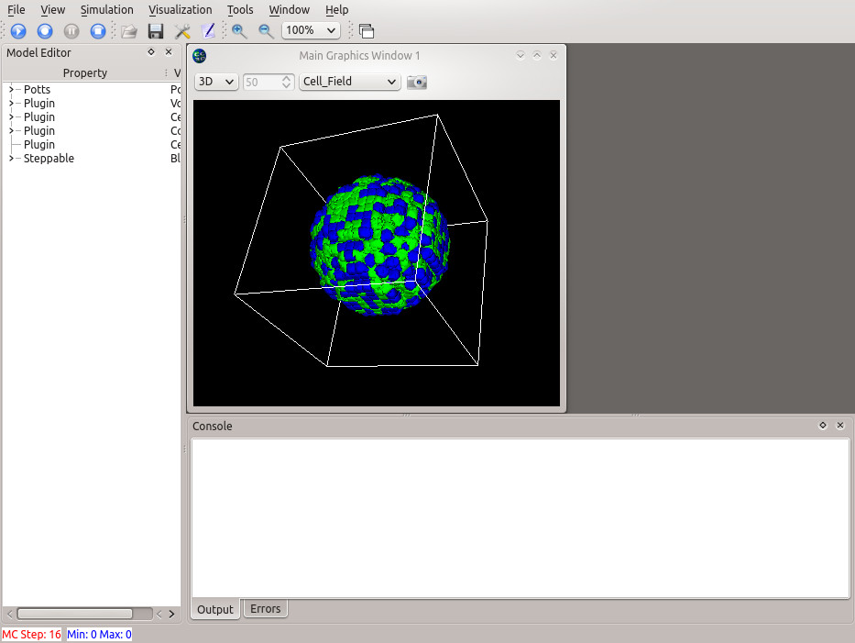Viewport: 855px width, 643px height.
Task: Click the Model Editor horizontal scrollbar
Action: (75, 614)
